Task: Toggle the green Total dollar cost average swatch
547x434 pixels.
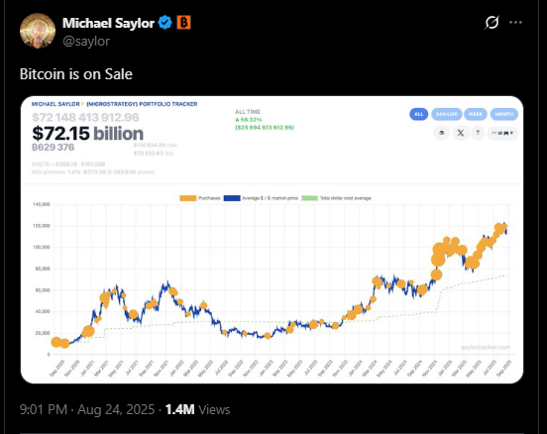Action: [x=309, y=198]
